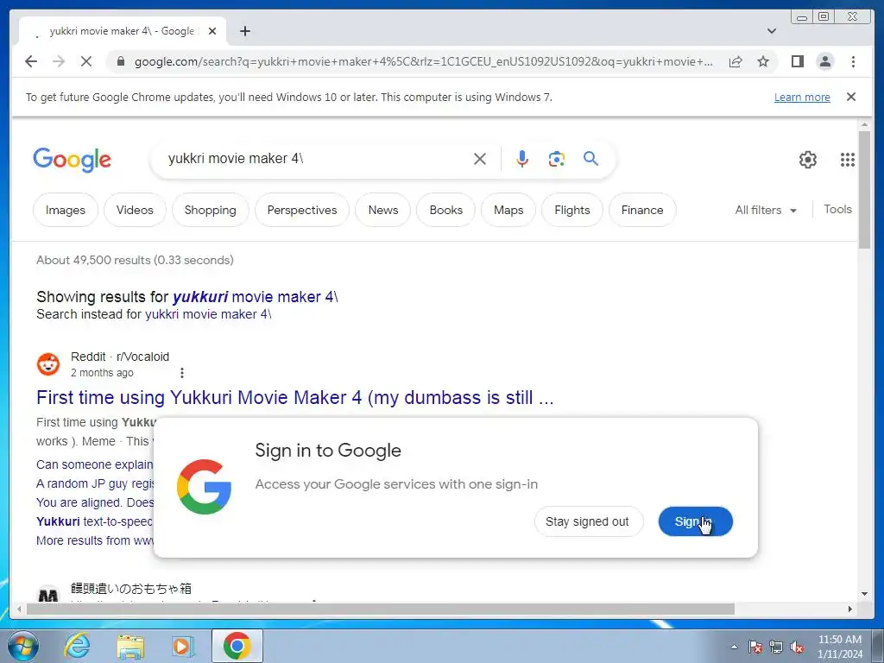Switch to Shopping results
The height and width of the screenshot is (663, 884).
(211, 210)
